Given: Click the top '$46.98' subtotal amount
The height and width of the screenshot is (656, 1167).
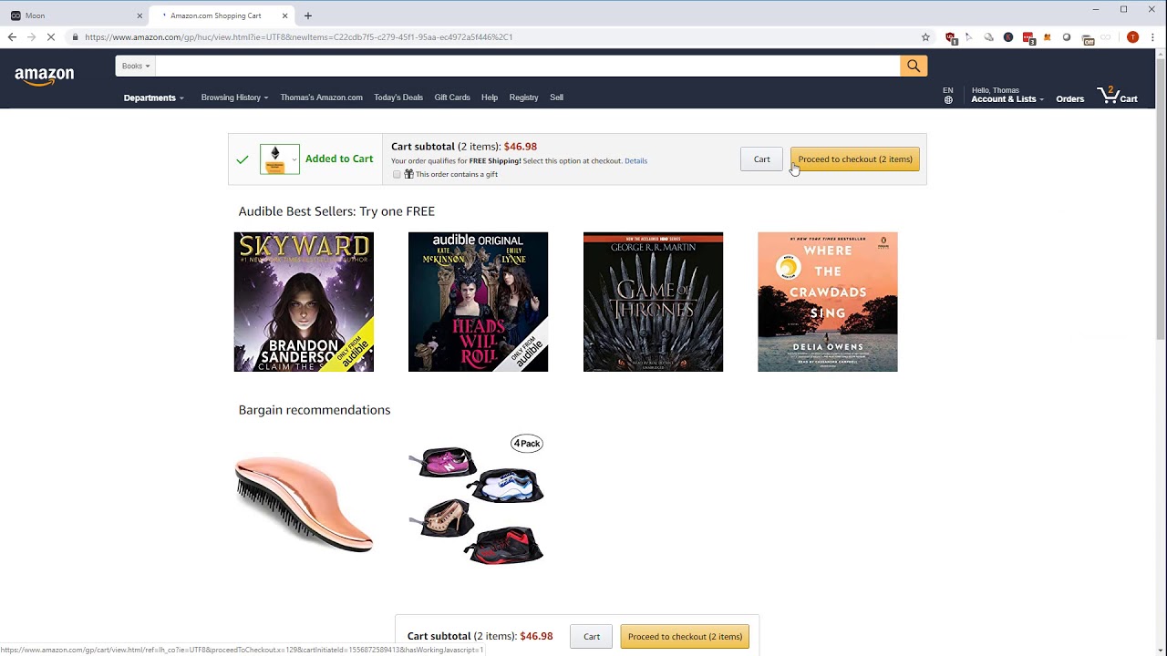Looking at the screenshot, I should click(x=521, y=147).
